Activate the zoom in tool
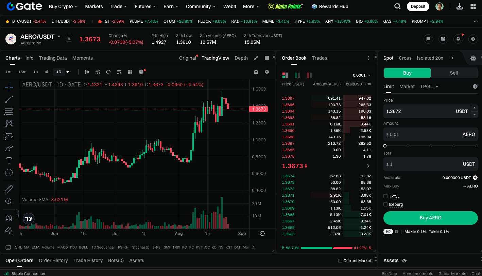 coord(9,201)
